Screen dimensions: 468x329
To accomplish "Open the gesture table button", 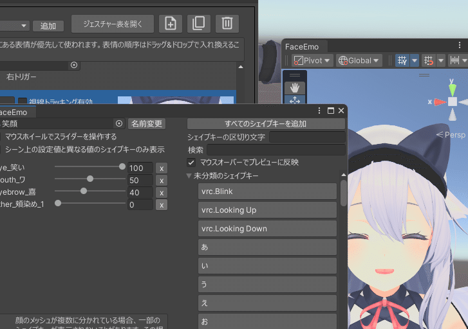I will [x=113, y=24].
